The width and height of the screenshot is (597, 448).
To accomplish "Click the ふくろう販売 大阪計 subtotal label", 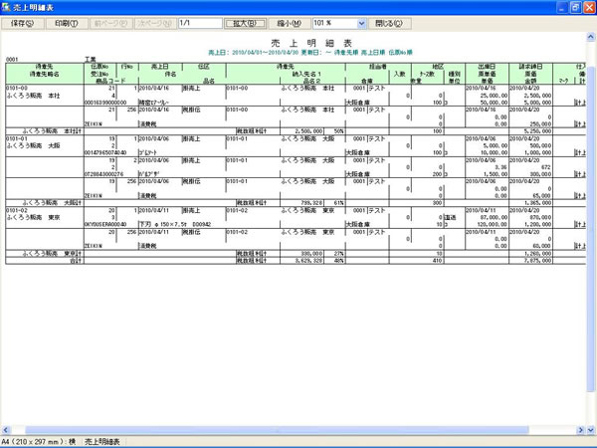I will point(52,203).
